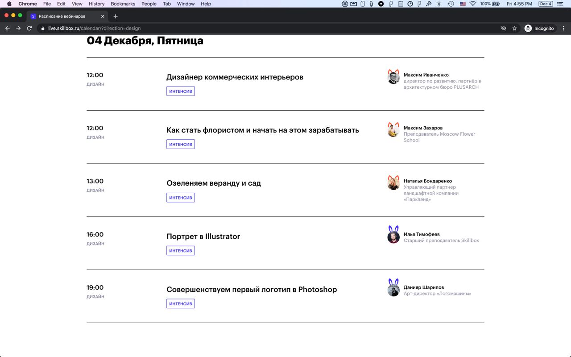571x357 pixels.
Task: Click Максим Захаров's avatar
Action: click(x=393, y=130)
